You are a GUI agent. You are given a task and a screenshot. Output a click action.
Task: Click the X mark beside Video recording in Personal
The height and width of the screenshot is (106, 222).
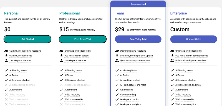pos(6,95)
